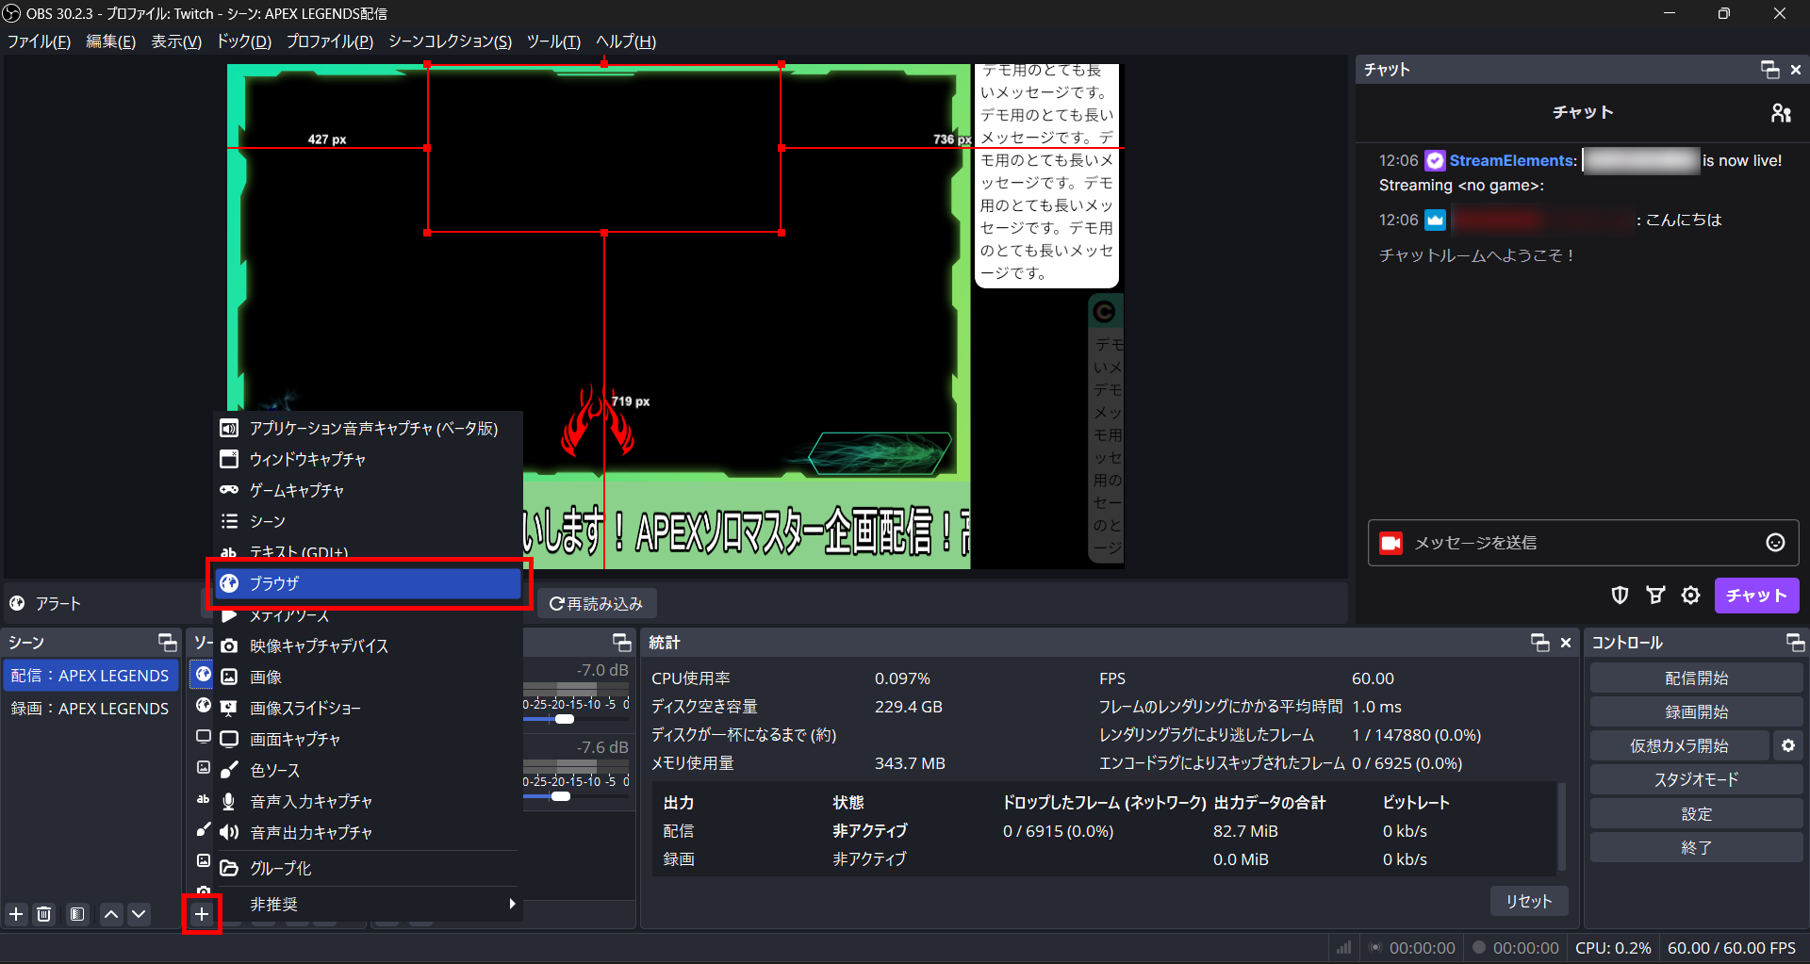Select scene 録画：APEX LEGENDS
Image resolution: width=1810 pixels, height=964 pixels.
tap(90, 709)
